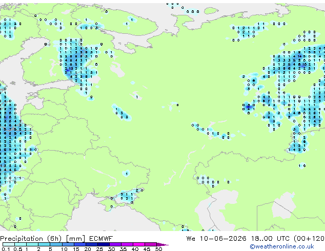Click the 15–20 mm legend color swatch
The image size is (325, 251).
pos(80,244)
